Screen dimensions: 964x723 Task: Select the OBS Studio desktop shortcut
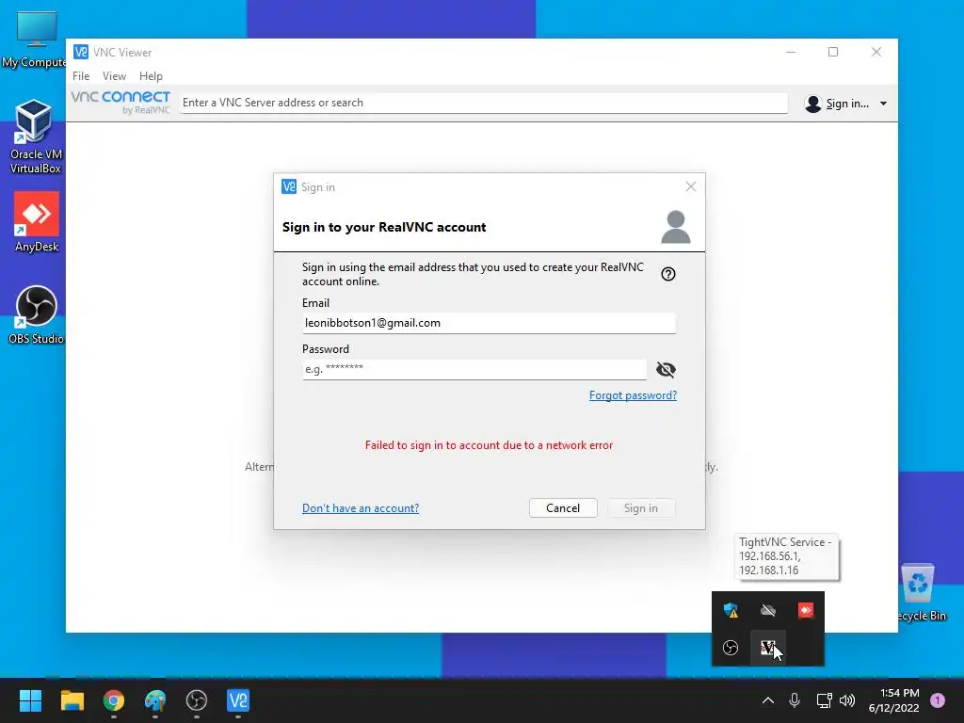click(36, 314)
